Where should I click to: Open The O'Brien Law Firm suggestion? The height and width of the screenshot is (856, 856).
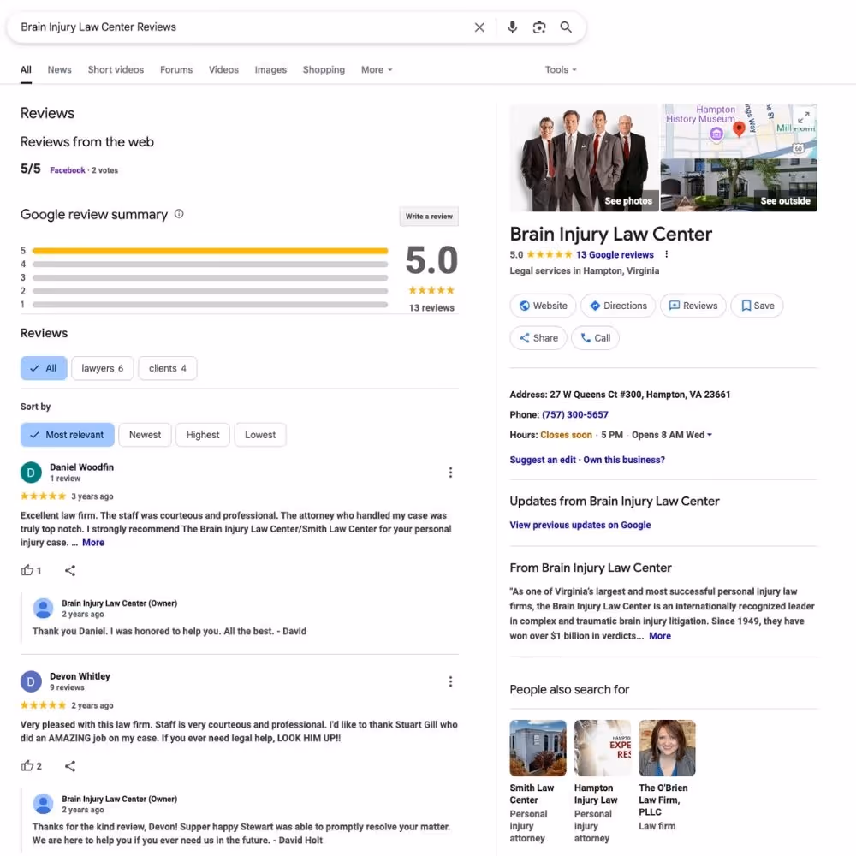click(667, 776)
